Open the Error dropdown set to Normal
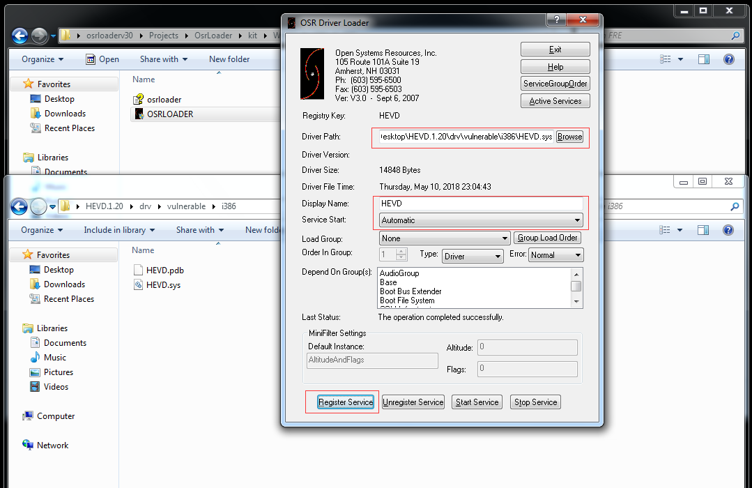752x488 pixels. [x=556, y=254]
